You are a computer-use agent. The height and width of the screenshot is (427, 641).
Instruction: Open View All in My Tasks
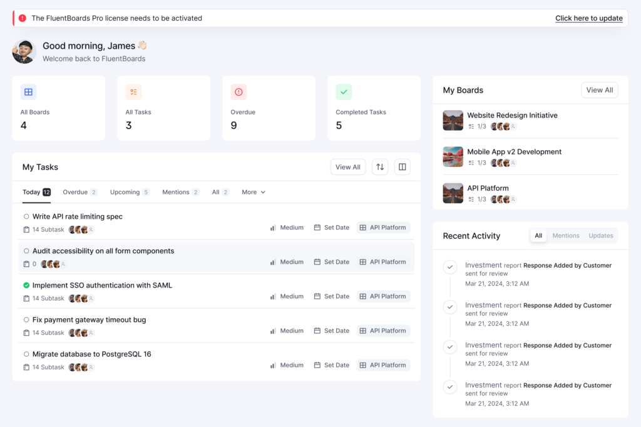click(x=348, y=167)
